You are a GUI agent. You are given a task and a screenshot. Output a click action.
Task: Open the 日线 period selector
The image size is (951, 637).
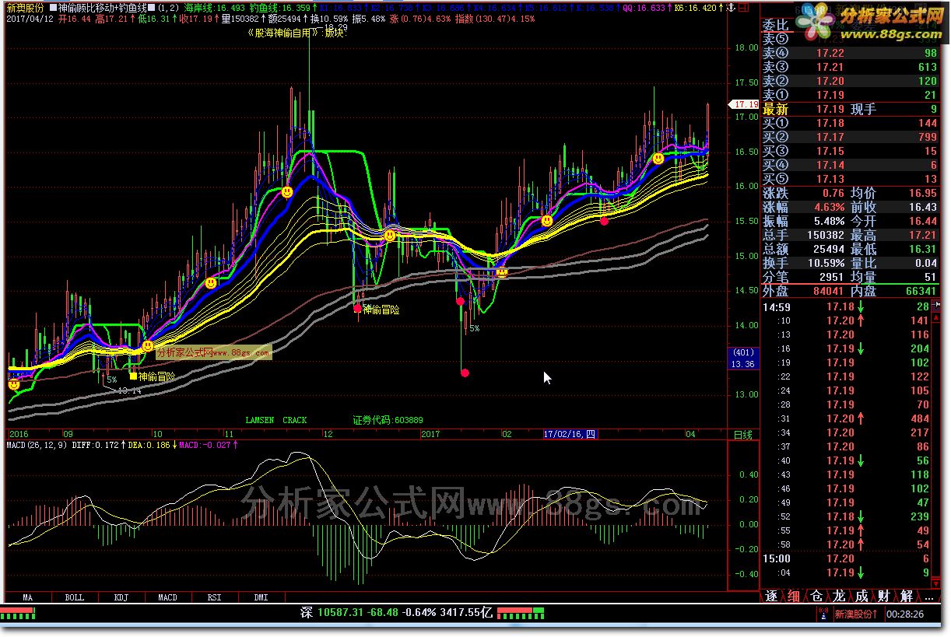743,435
